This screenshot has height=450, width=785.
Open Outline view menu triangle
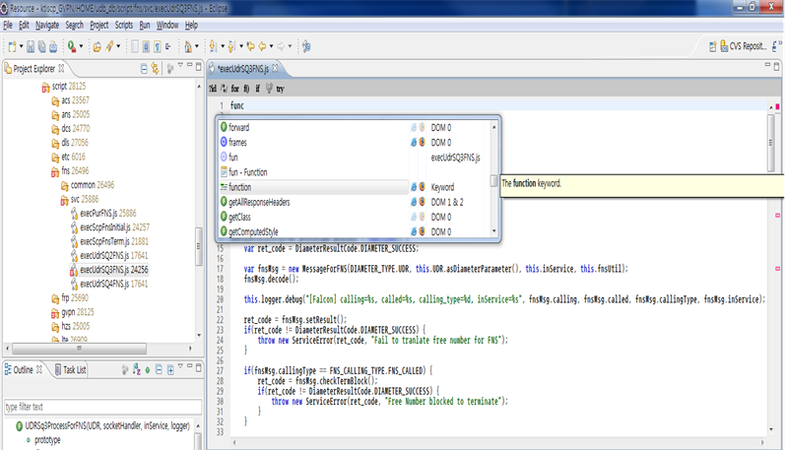pos(180,366)
